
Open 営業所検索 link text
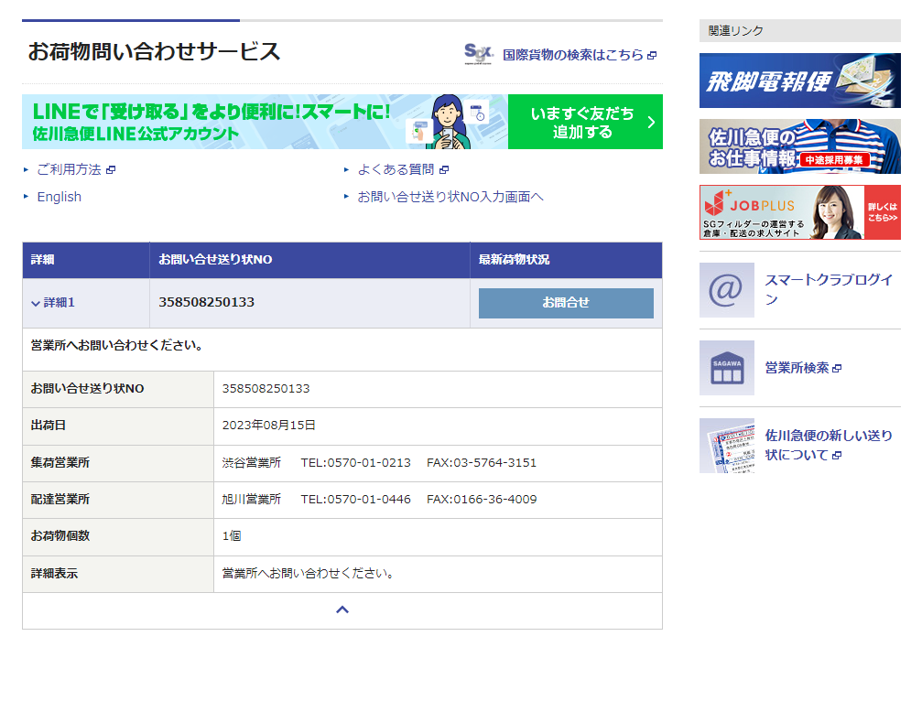point(797,368)
